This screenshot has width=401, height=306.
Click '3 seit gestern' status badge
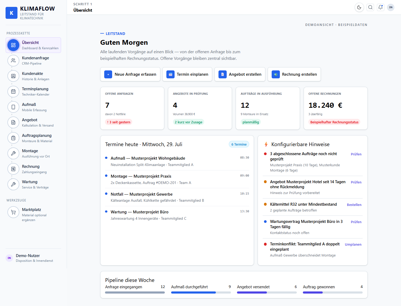(x=119, y=122)
